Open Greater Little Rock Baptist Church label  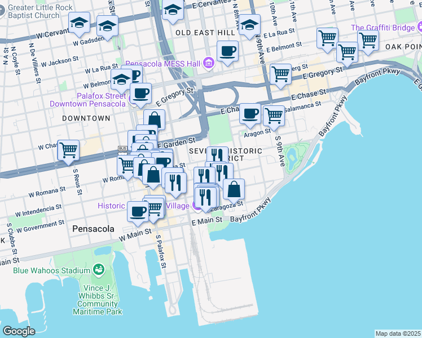point(41,12)
